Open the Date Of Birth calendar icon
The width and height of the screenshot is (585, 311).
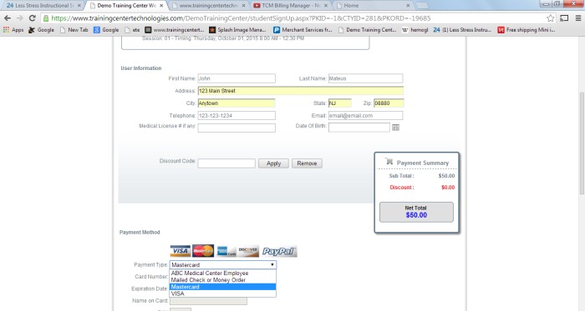(395, 128)
